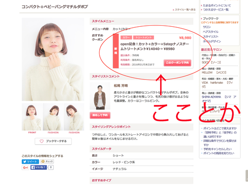Share via the Twitter ツイート button
The image size is (248, 185).
pos(30,162)
